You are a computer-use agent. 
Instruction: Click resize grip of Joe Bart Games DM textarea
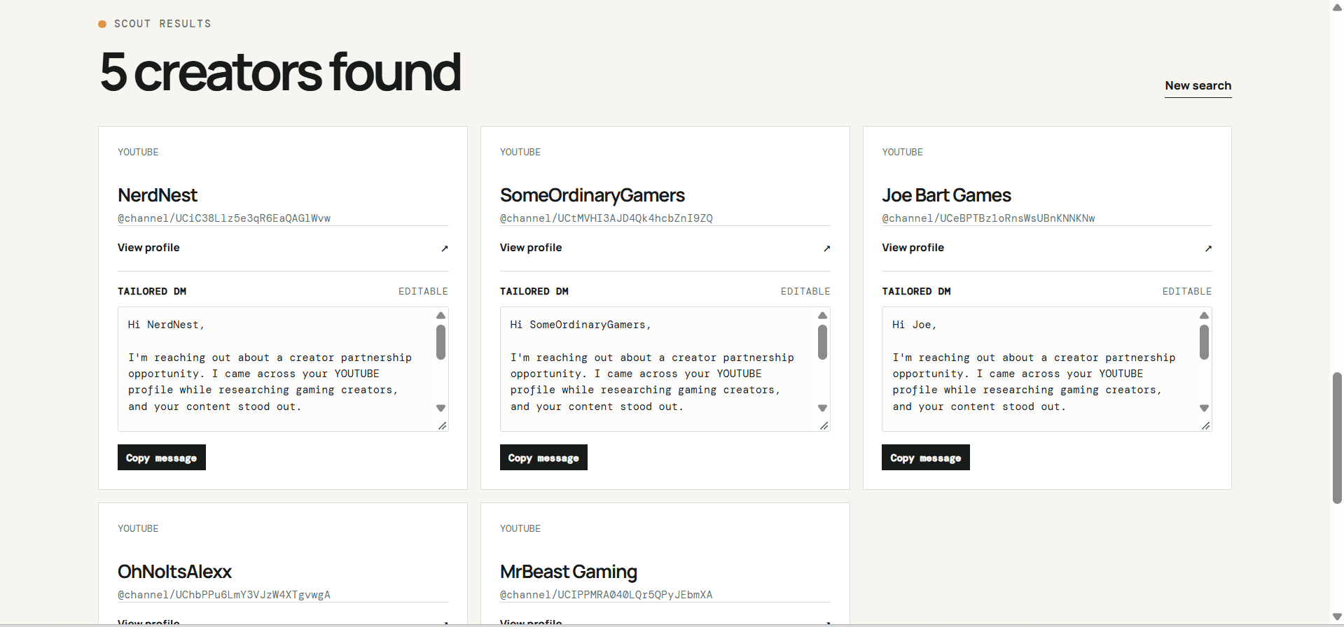pos(1205,425)
